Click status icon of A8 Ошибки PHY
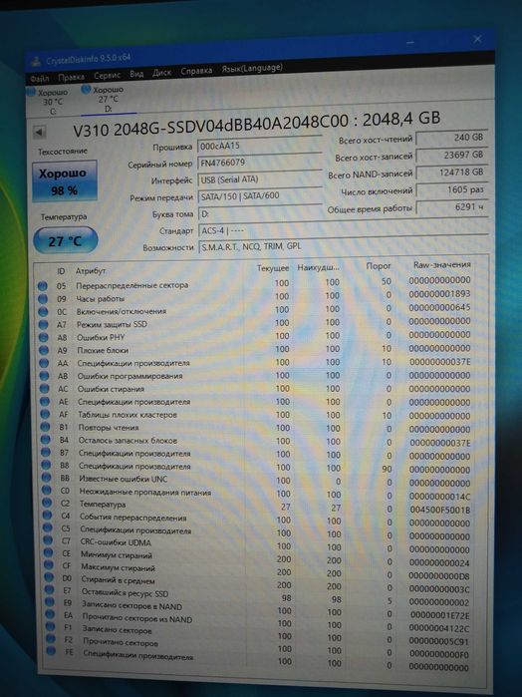Viewport: 522px width, 697px height. 44,338
